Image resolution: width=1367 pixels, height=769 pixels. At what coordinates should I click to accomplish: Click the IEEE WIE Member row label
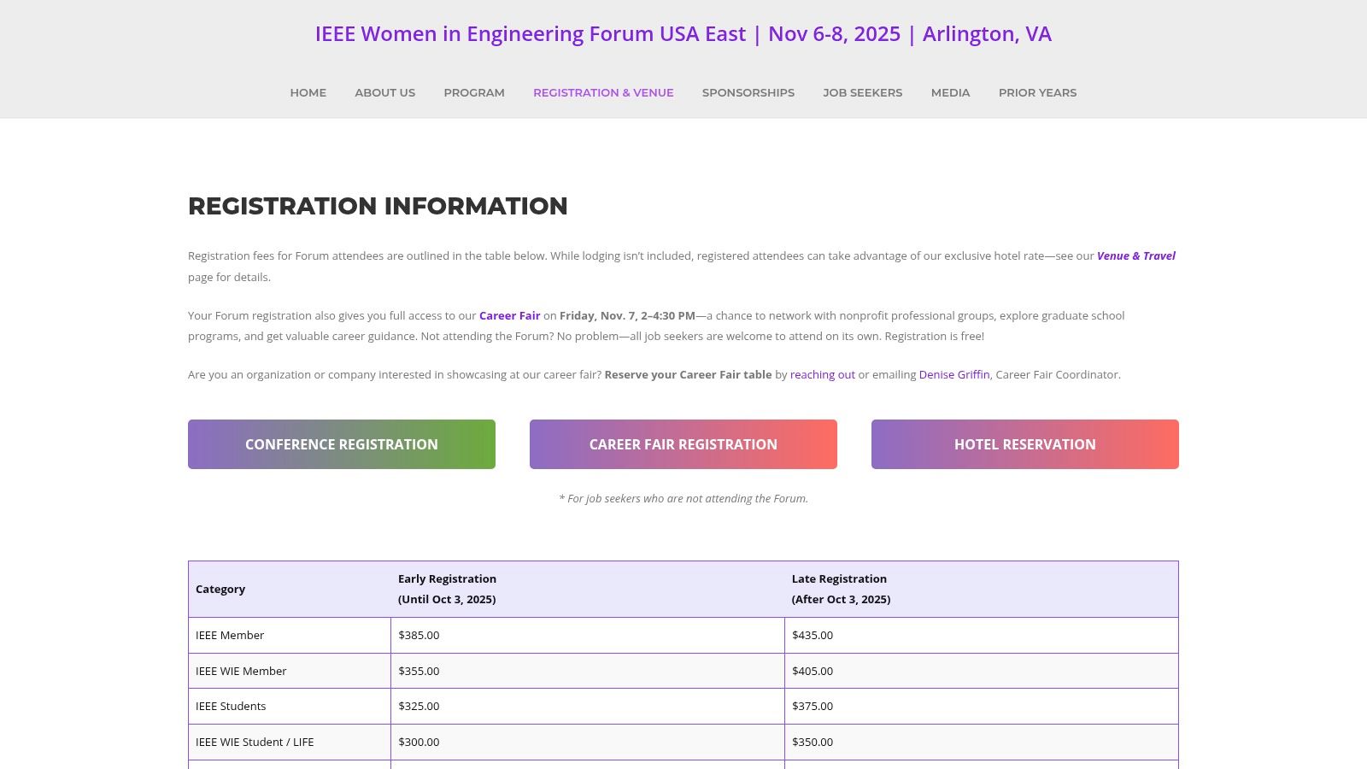[241, 671]
